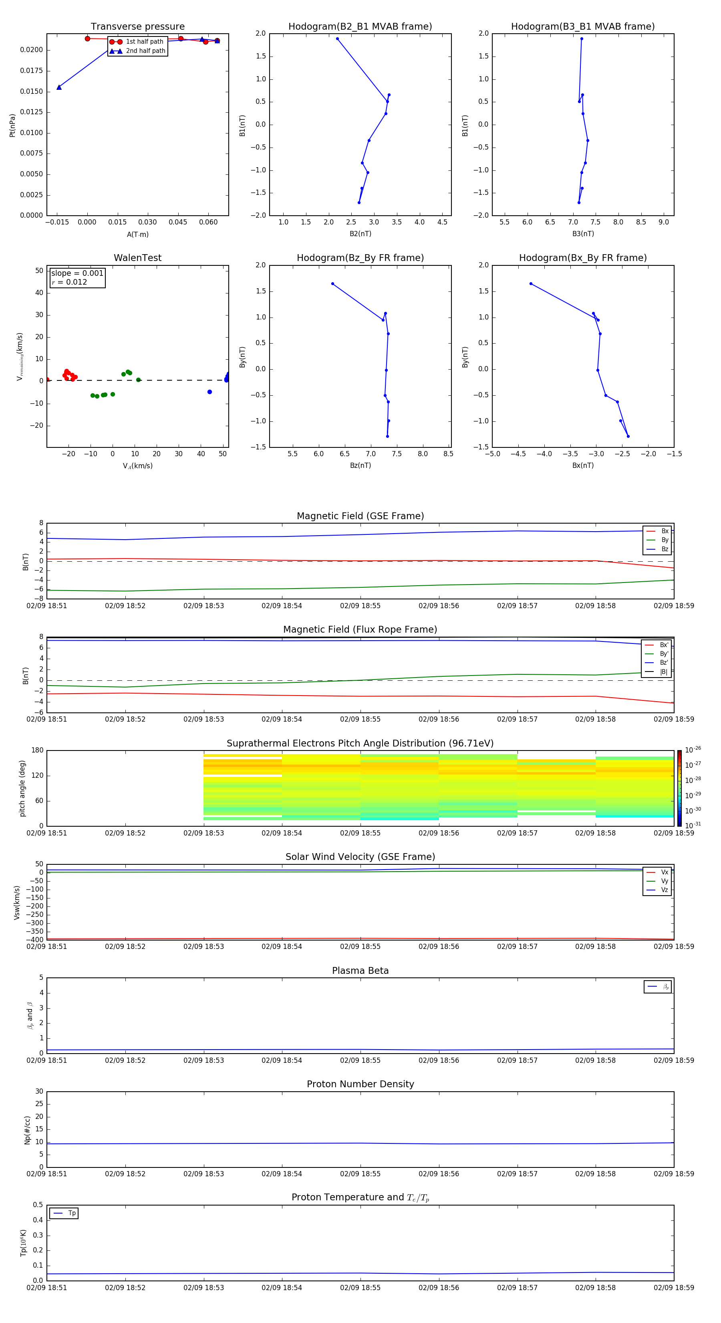Click the 'A(T·m)' x-axis label
Viewport: 721px width, 1323px height.
[x=137, y=234]
